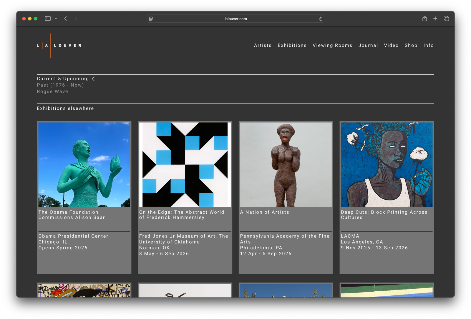Screen dimensions: 471x319
Task: Open The Obama Foundation Commissions Alison Saar title
Action: pos(72,215)
